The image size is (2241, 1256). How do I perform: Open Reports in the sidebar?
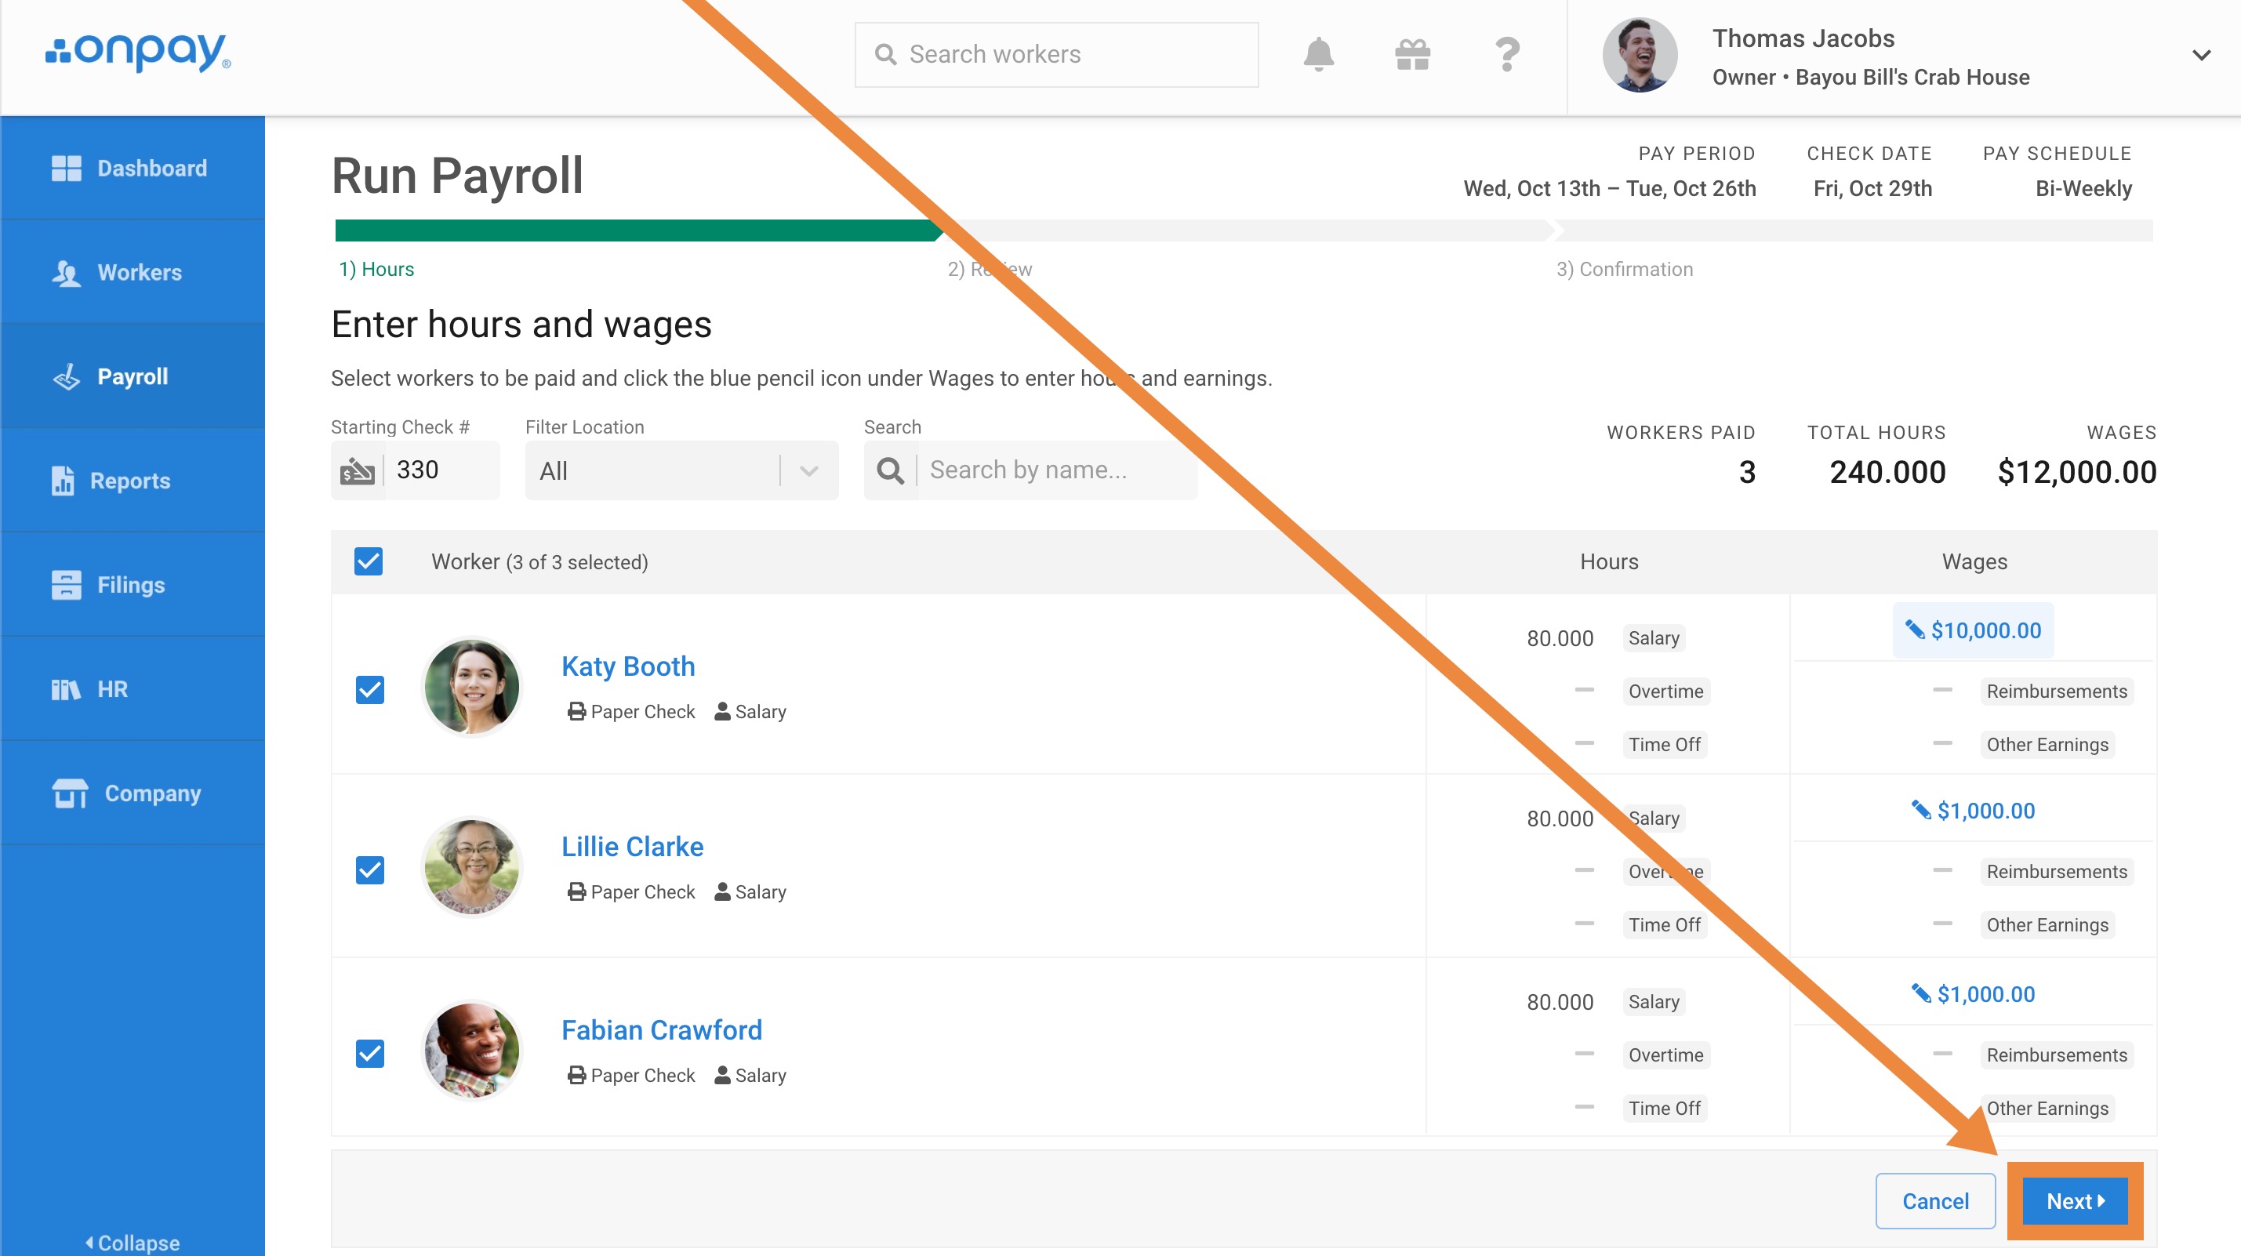tap(129, 480)
